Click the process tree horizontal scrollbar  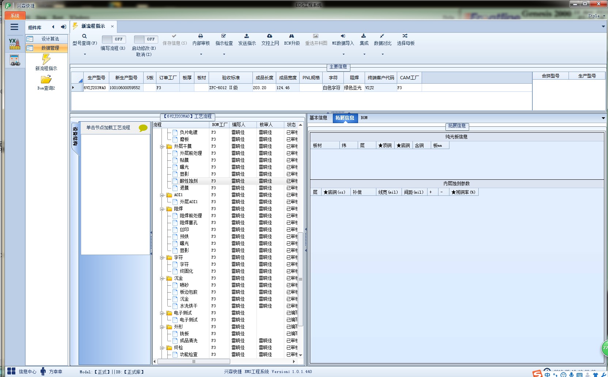pyautogui.click(x=194, y=362)
